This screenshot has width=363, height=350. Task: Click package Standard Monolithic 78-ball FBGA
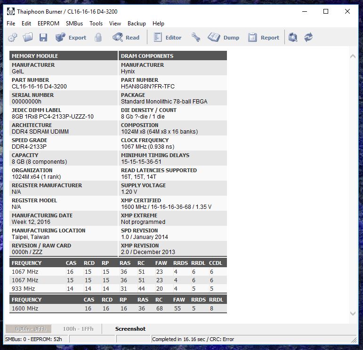point(164,101)
